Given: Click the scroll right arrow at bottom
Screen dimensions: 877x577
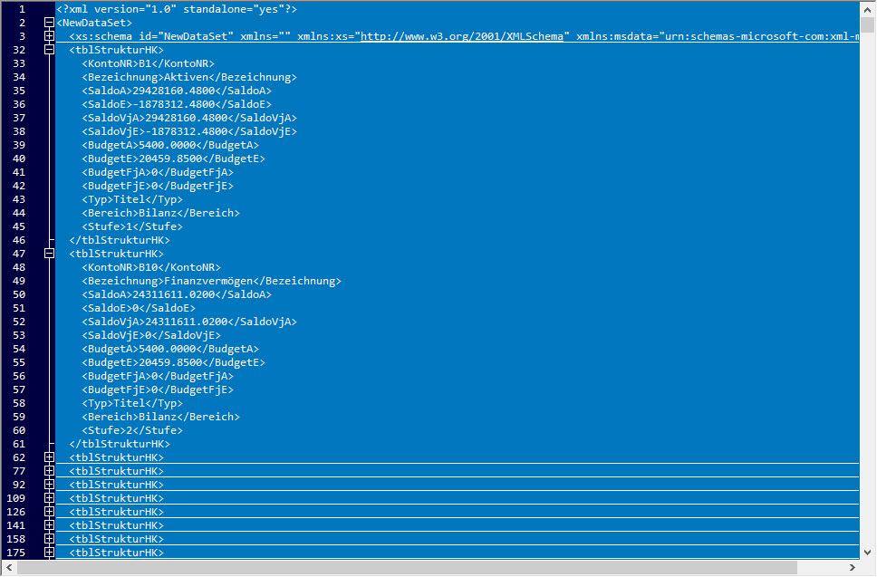Looking at the screenshot, I should 851,568.
